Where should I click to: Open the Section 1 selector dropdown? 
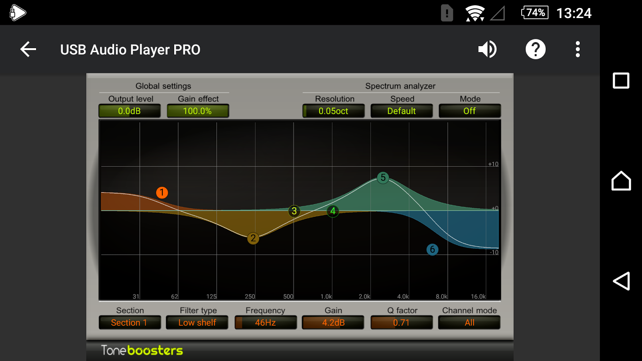pos(130,322)
